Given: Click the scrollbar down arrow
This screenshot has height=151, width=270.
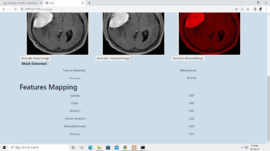Looking at the screenshot, I should (269, 142).
